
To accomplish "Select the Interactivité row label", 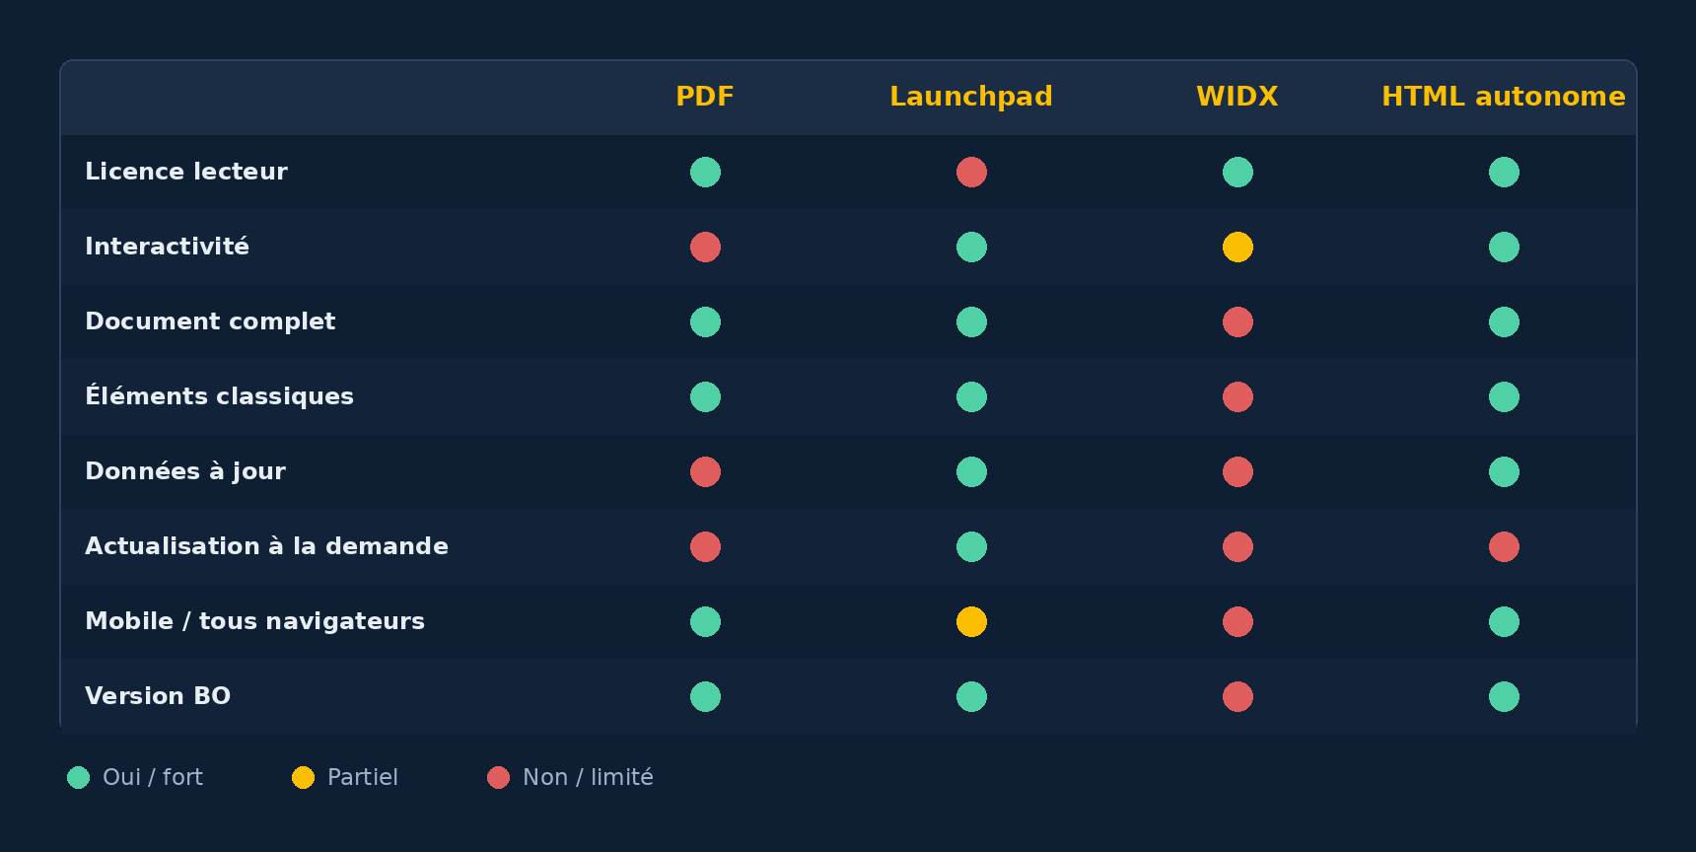I will click(167, 247).
